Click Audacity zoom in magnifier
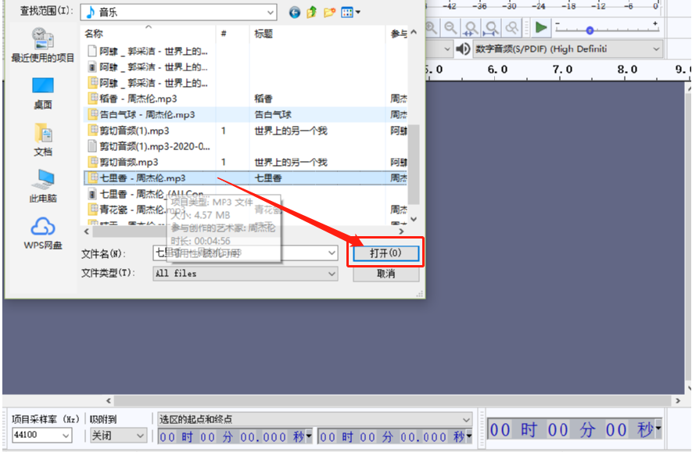Viewport: 692px width, 452px height. [431, 28]
